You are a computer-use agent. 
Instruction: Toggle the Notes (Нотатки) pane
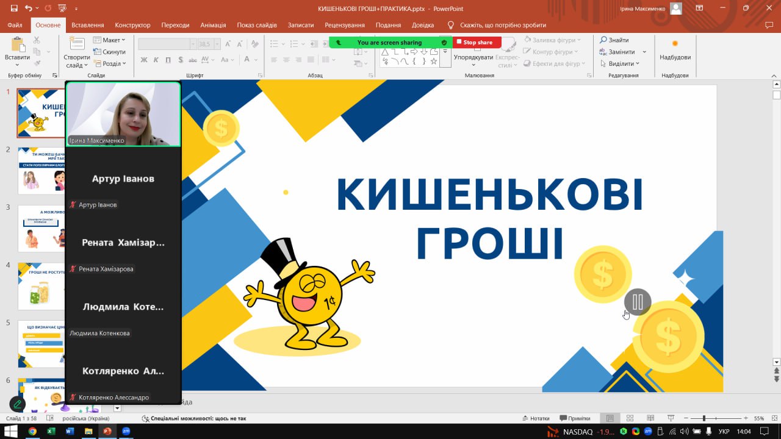click(536, 418)
